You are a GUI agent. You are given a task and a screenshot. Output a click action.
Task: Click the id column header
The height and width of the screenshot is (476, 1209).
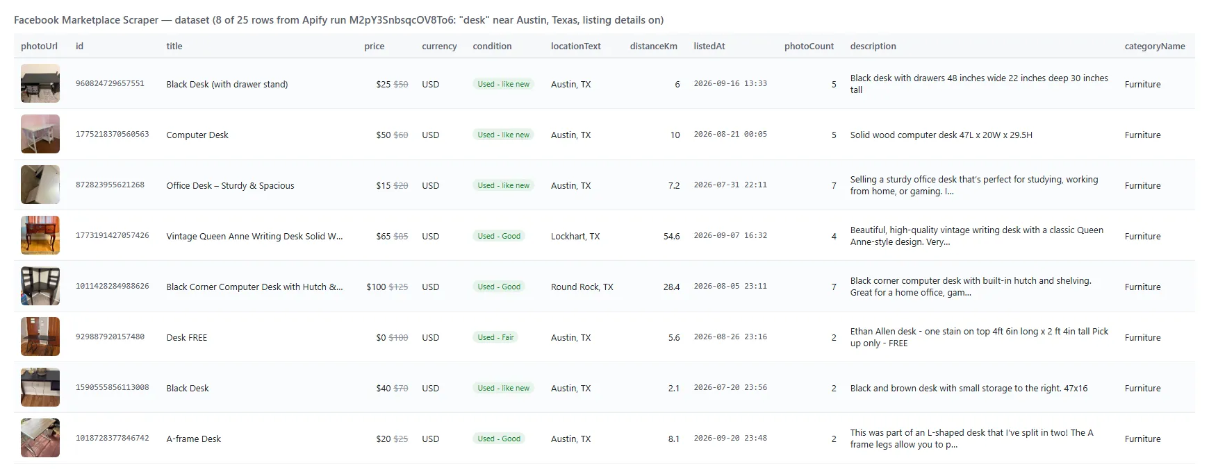click(79, 46)
